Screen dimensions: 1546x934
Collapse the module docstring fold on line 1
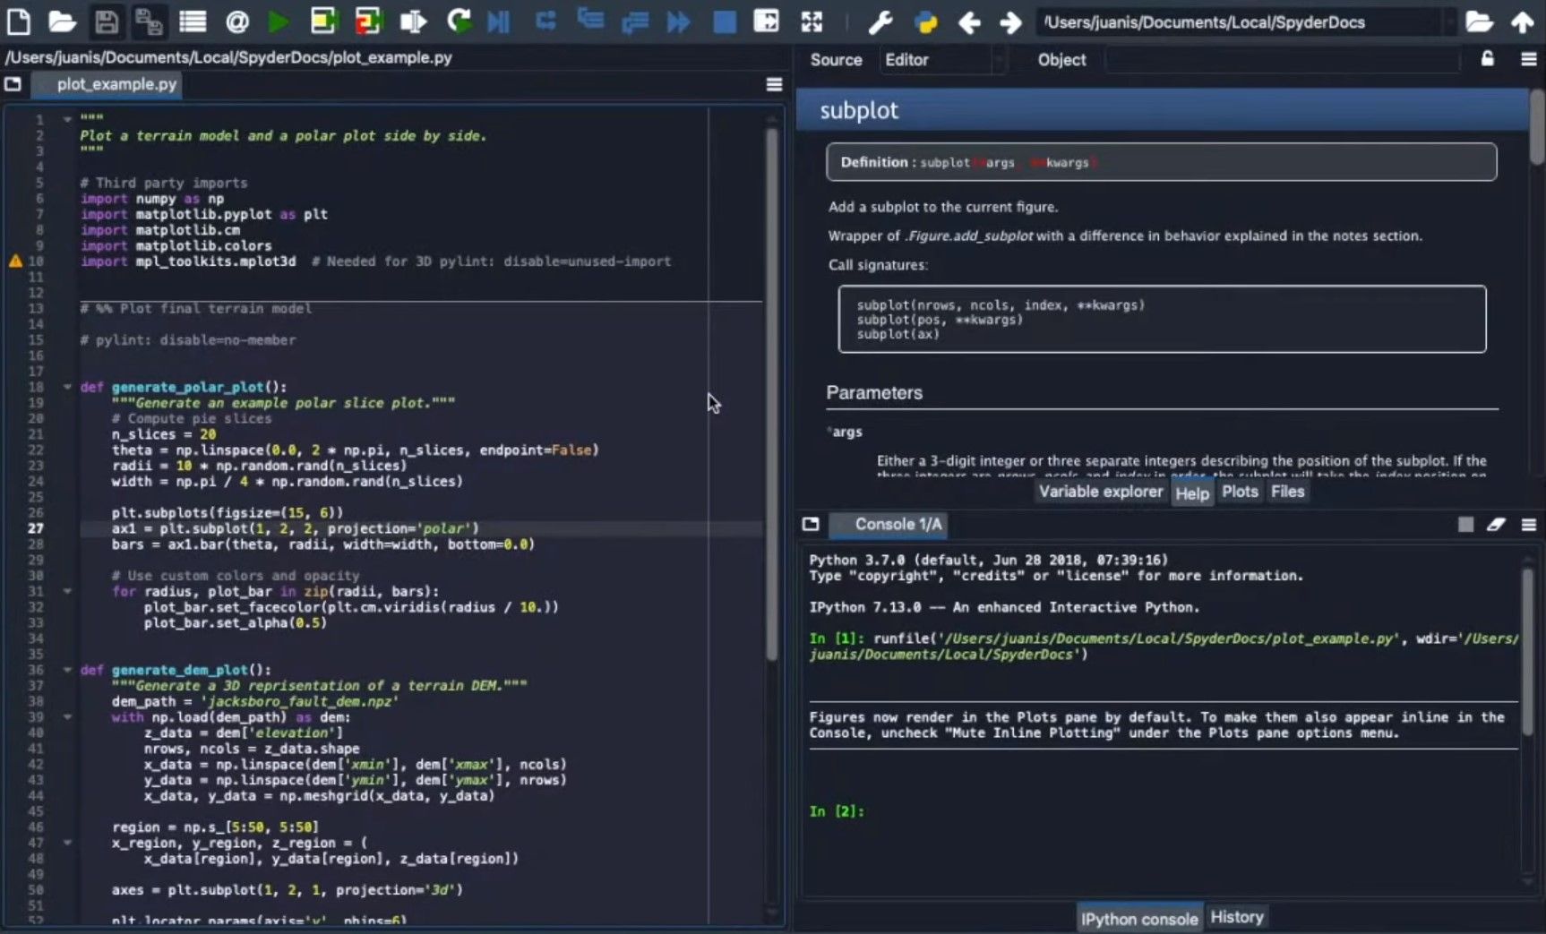point(67,119)
